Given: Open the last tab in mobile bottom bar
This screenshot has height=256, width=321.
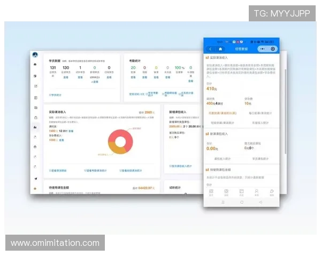Looking at the screenshot, I should (272, 192).
